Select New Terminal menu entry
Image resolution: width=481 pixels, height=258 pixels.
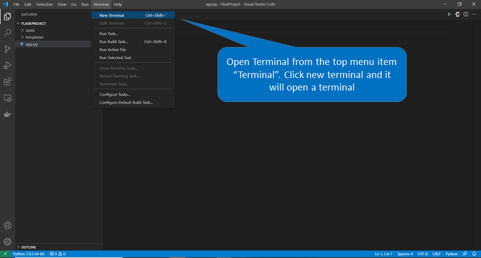tap(112, 15)
